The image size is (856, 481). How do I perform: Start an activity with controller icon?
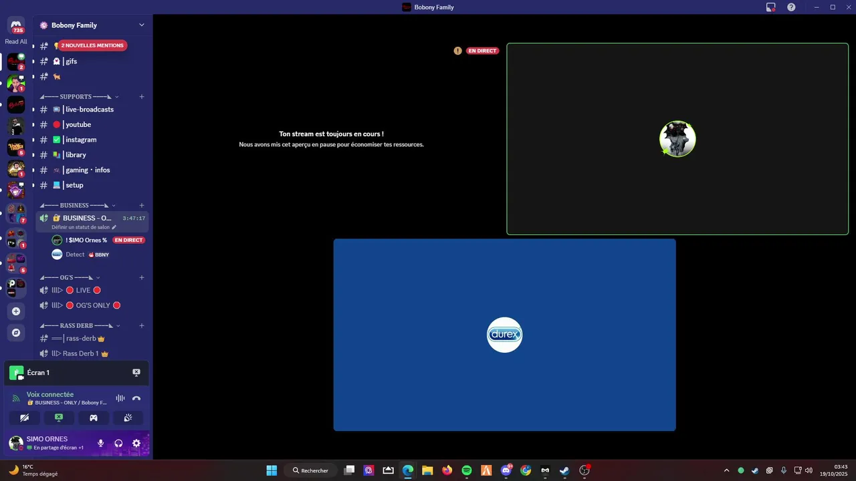(94, 418)
